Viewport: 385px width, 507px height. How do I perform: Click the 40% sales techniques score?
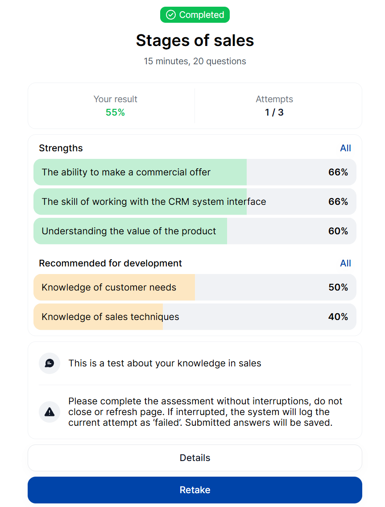tap(338, 316)
